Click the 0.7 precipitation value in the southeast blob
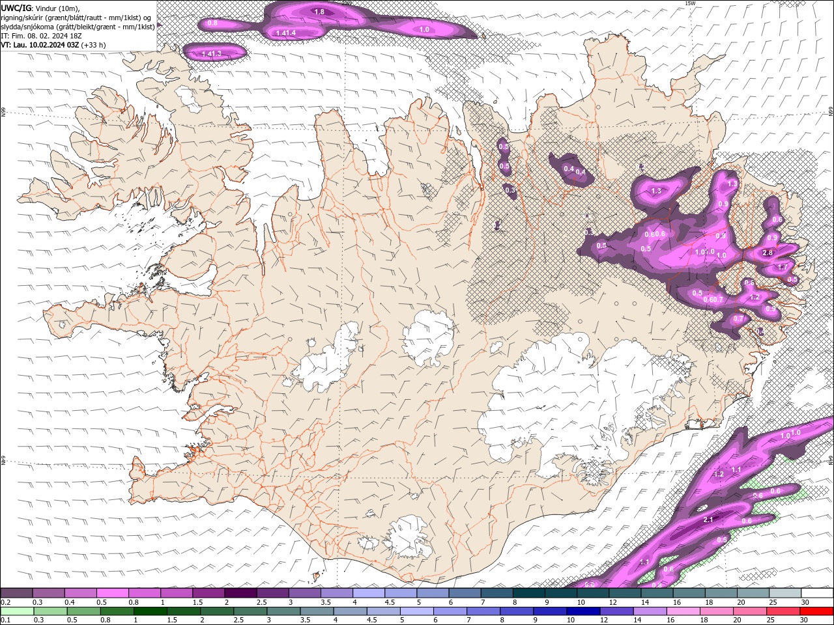 click(x=739, y=319)
